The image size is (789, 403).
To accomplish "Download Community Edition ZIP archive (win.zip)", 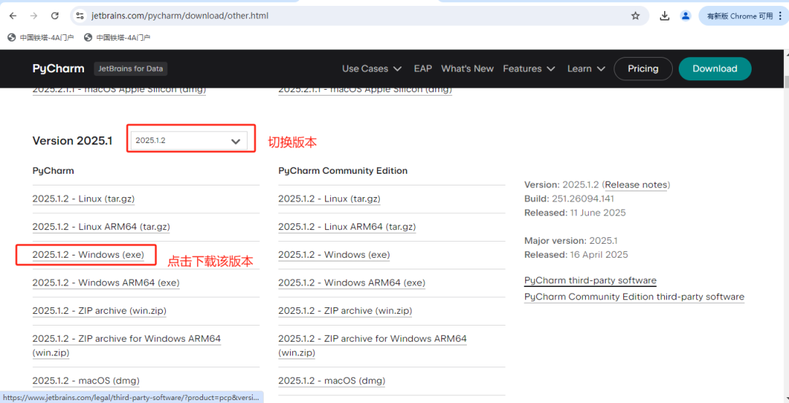I will tap(345, 310).
